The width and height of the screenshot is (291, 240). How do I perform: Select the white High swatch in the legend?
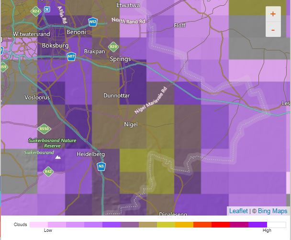click(x=276, y=224)
